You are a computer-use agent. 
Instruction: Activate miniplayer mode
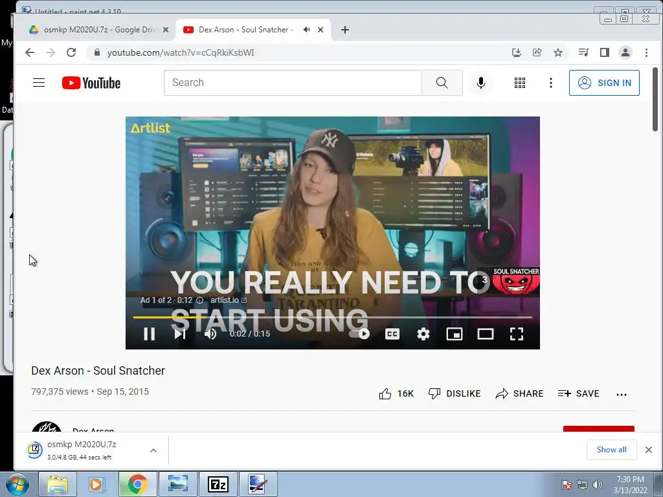(x=454, y=334)
